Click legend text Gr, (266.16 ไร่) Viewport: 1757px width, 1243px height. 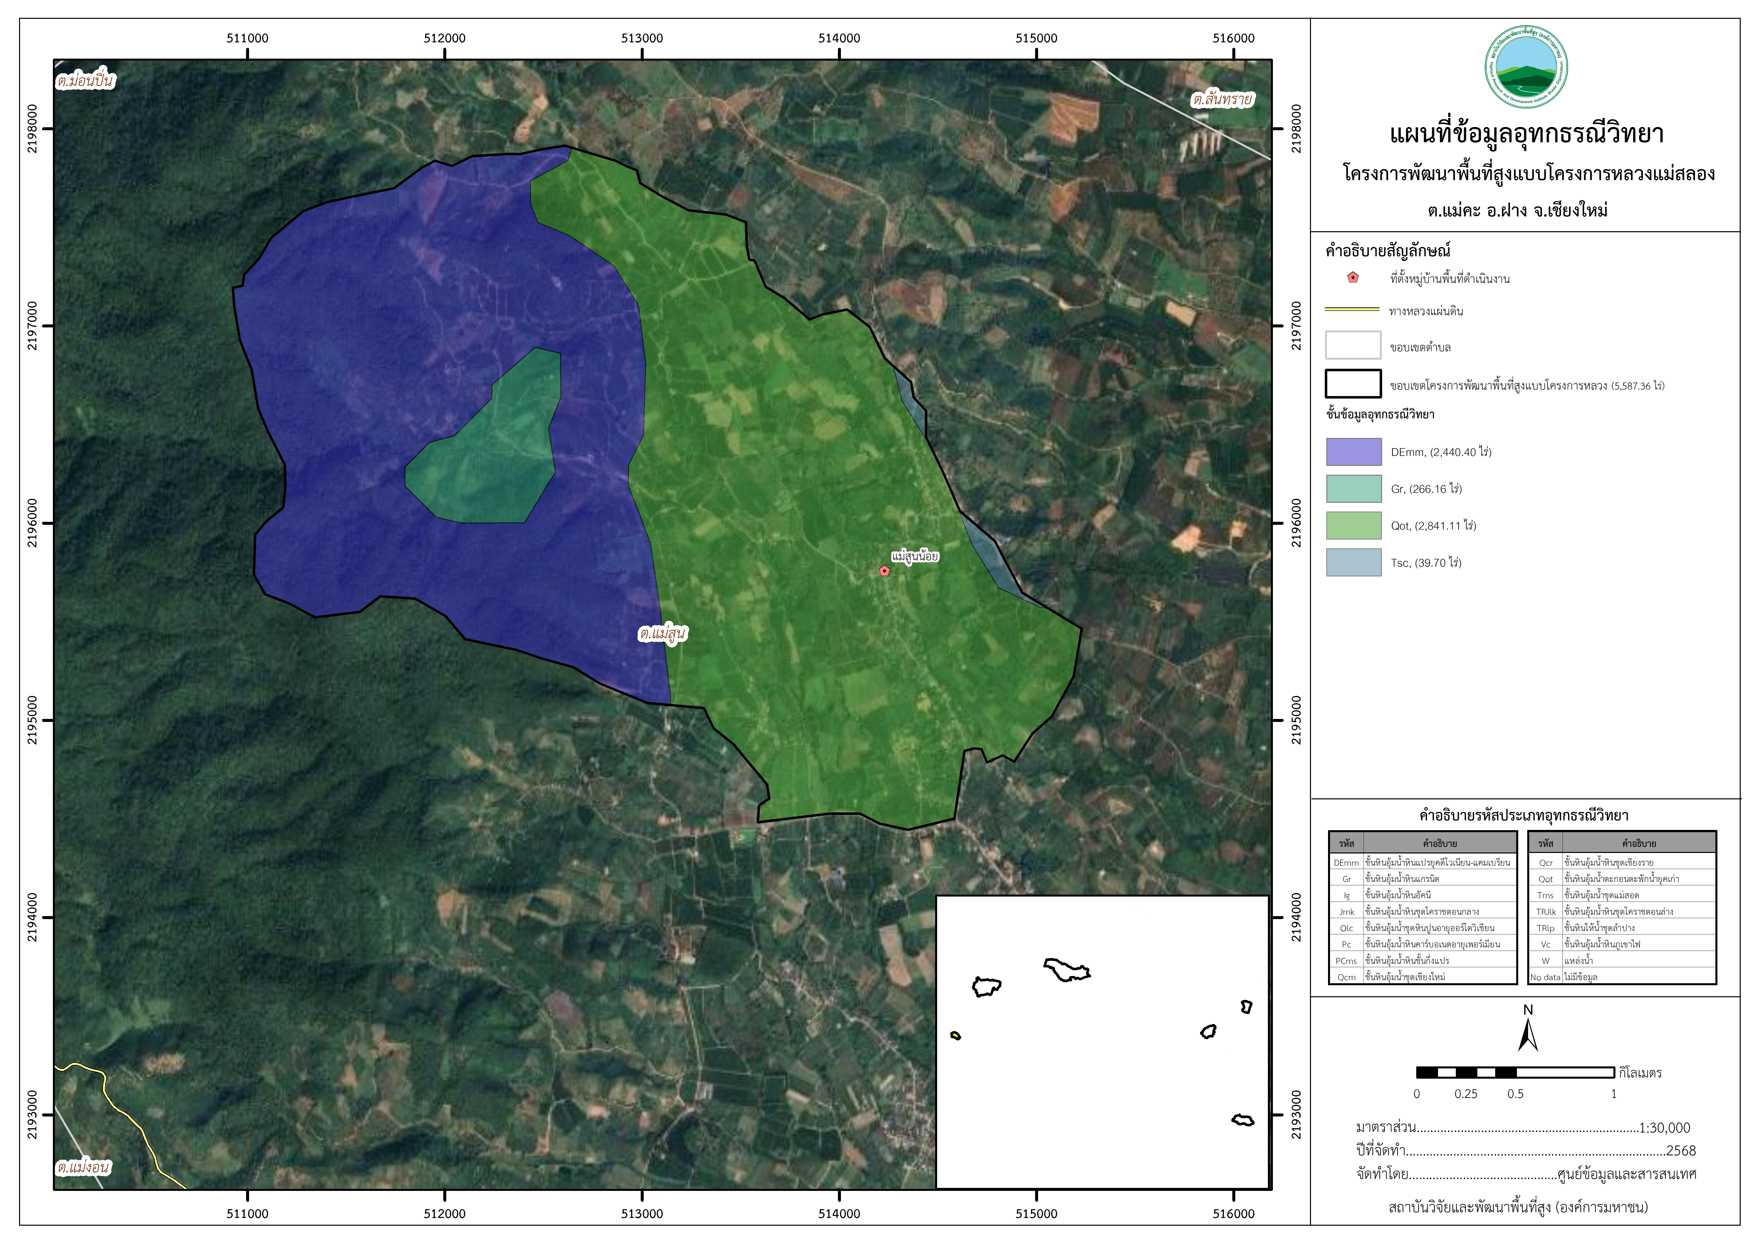[x=1426, y=489]
